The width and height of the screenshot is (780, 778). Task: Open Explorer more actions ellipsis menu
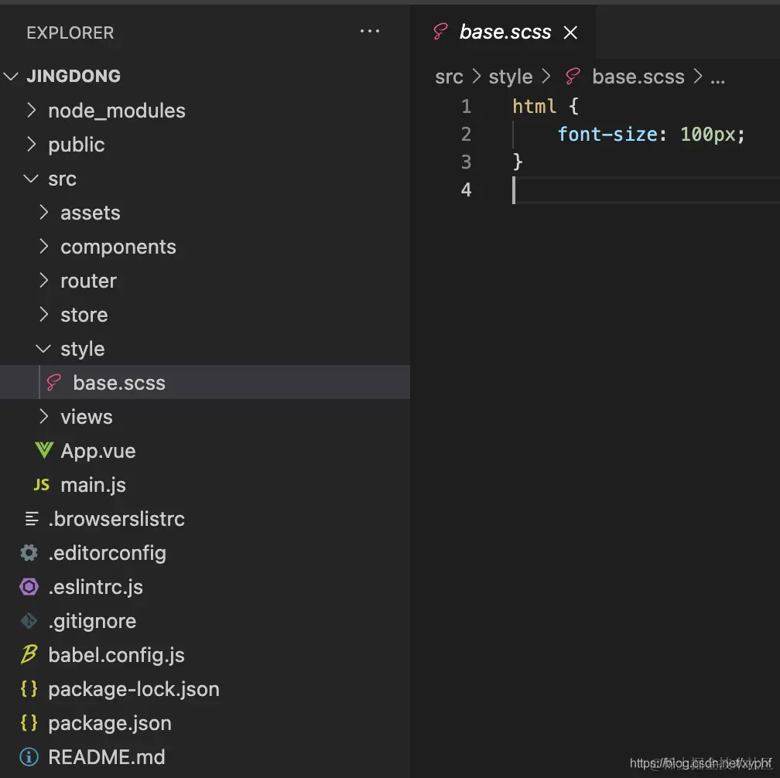click(370, 32)
